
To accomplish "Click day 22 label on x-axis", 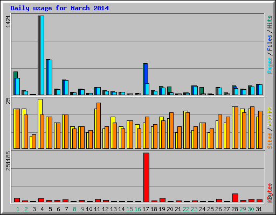I will pyautogui.click(x=186, y=209).
